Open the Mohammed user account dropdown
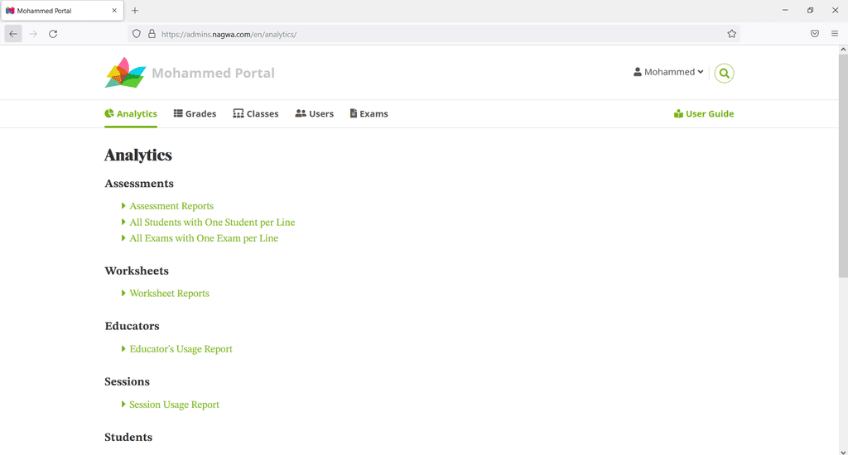 (x=668, y=73)
